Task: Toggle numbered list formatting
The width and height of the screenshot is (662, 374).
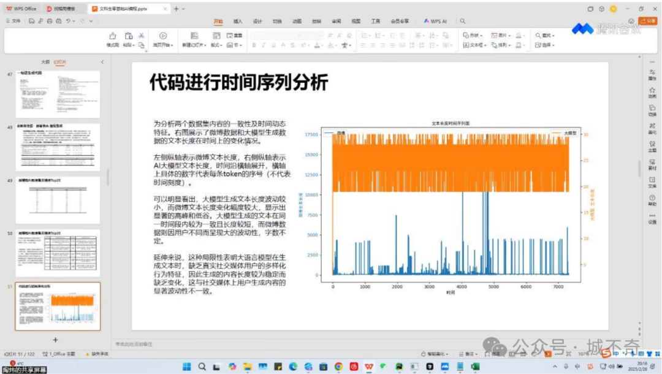Action: point(378,36)
